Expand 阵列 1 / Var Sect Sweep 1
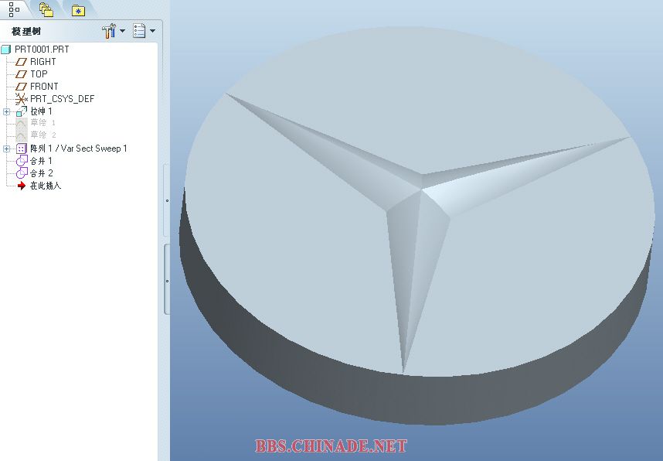 6,149
